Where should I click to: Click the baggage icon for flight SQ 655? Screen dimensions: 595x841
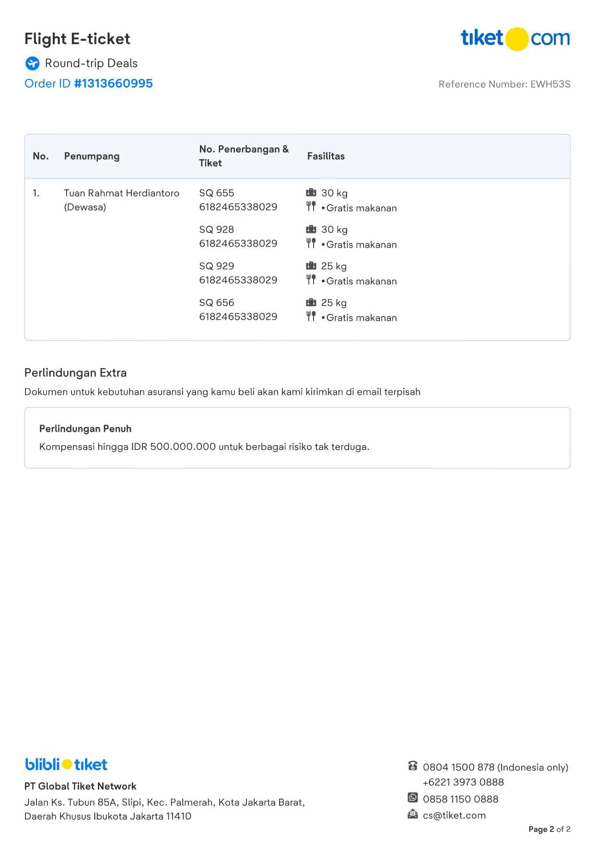311,193
